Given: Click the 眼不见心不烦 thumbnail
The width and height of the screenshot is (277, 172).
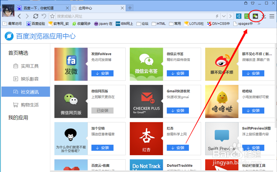Looking at the screenshot, I should tap(222, 64).
